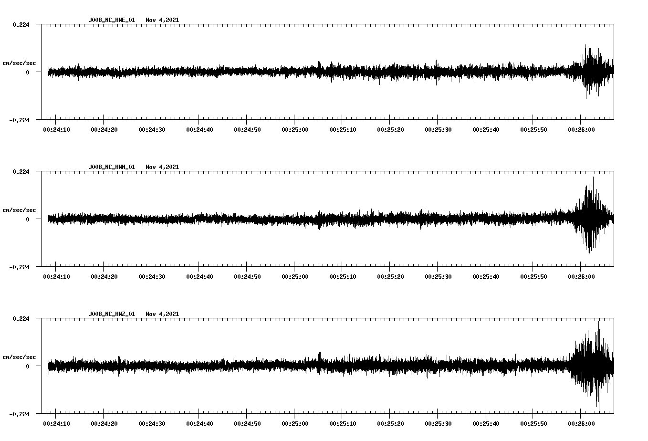Click the J008_NC_HNE_01 channel title
Screen dimensions: 648x441
[112, 20]
